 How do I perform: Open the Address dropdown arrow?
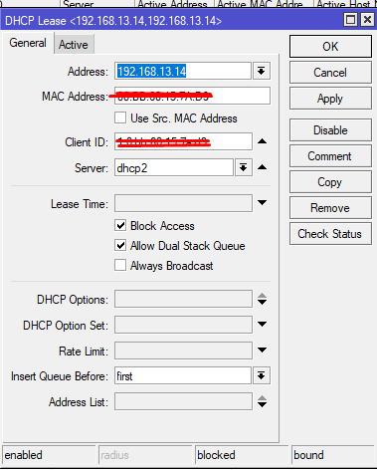(262, 71)
